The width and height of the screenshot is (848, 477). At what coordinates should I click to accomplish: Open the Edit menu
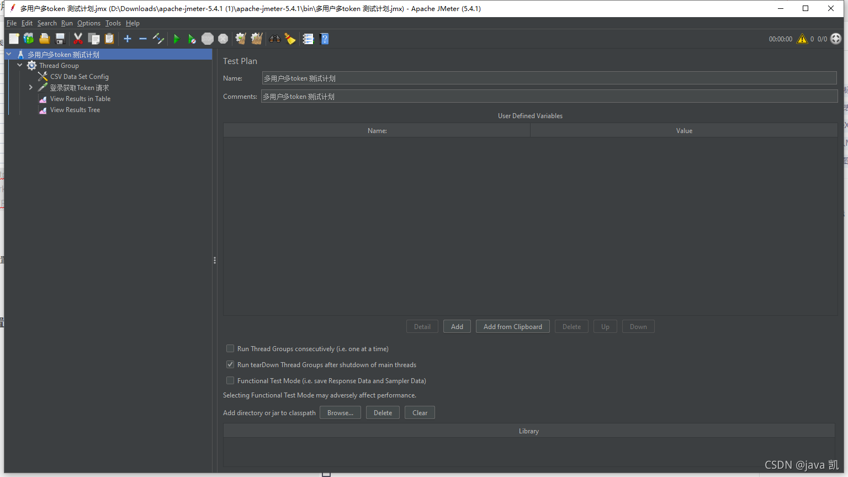(x=27, y=23)
